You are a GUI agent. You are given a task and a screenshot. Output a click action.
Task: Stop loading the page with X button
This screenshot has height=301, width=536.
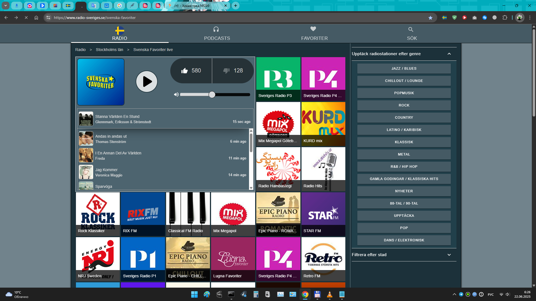(26, 18)
